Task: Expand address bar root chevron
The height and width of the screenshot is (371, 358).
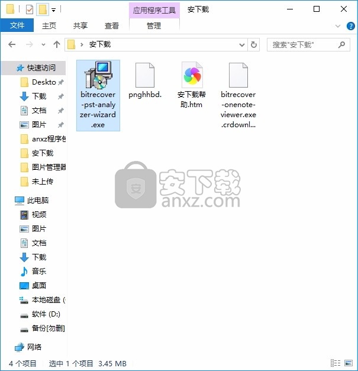Action: click(x=82, y=44)
